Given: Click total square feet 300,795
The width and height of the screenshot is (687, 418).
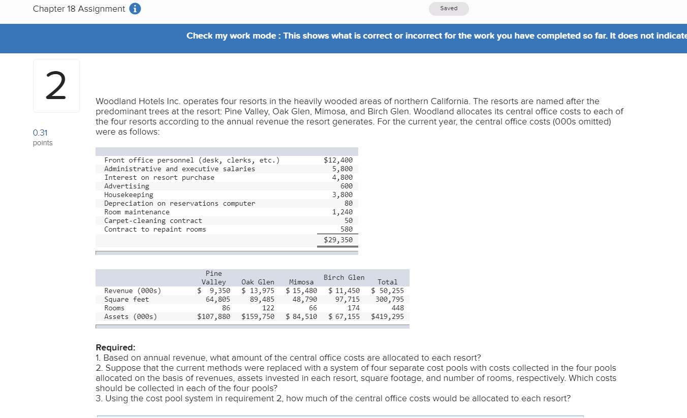Looking at the screenshot, I should [390, 299].
